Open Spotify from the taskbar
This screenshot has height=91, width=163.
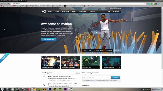tap(39, 89)
